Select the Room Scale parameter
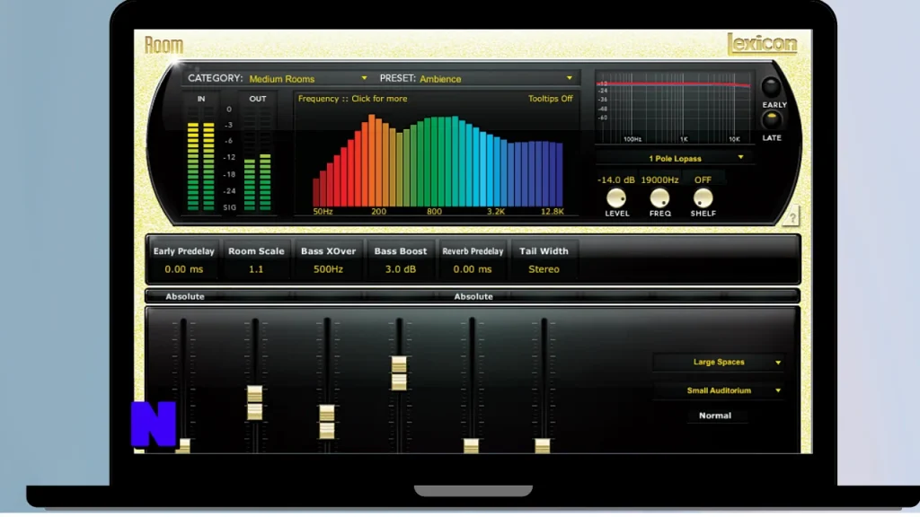This screenshot has width=920, height=517. tap(256, 259)
